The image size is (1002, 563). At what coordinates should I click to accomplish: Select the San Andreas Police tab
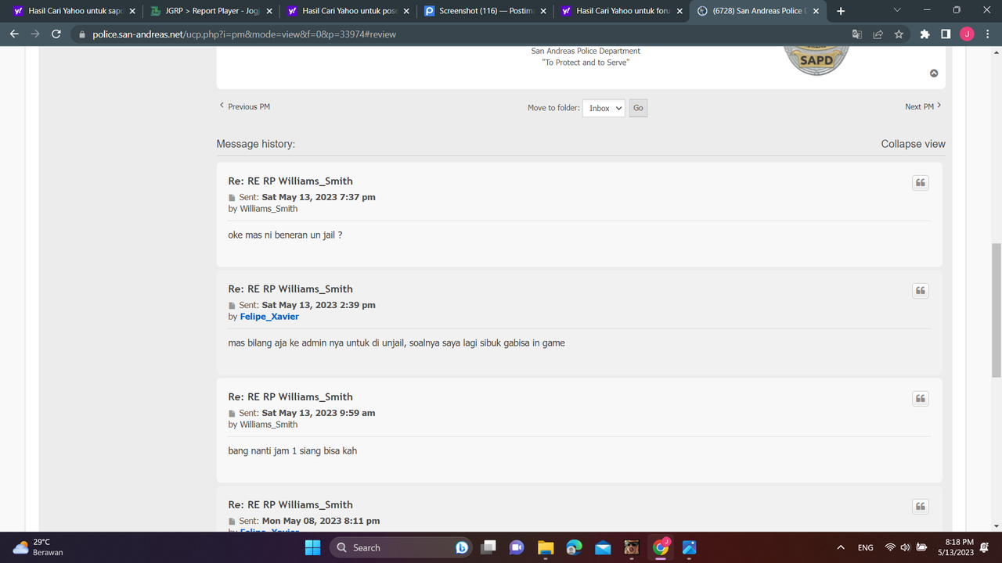point(759,11)
